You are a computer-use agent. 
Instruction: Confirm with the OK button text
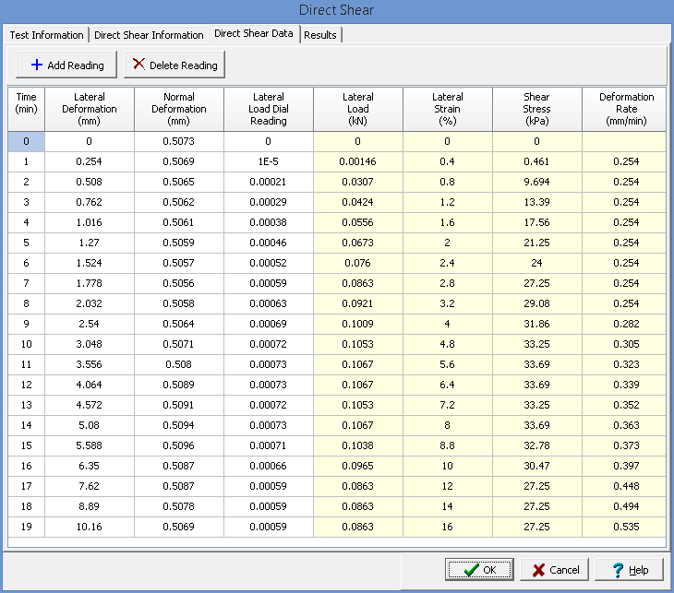(x=489, y=570)
